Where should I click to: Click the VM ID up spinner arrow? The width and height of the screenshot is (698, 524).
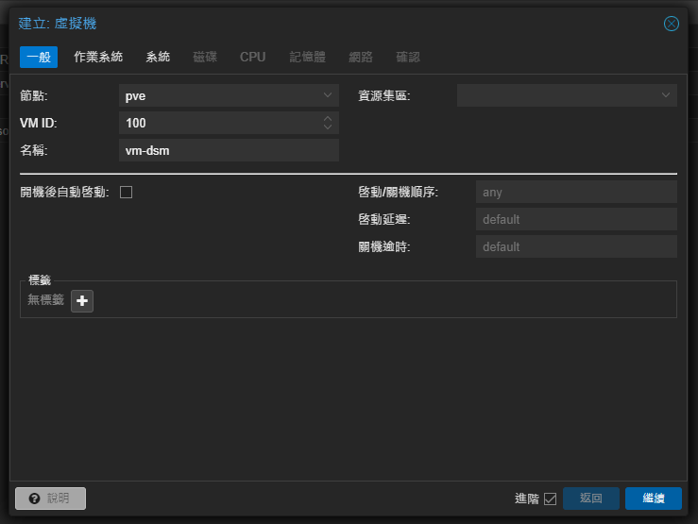[x=328, y=119]
